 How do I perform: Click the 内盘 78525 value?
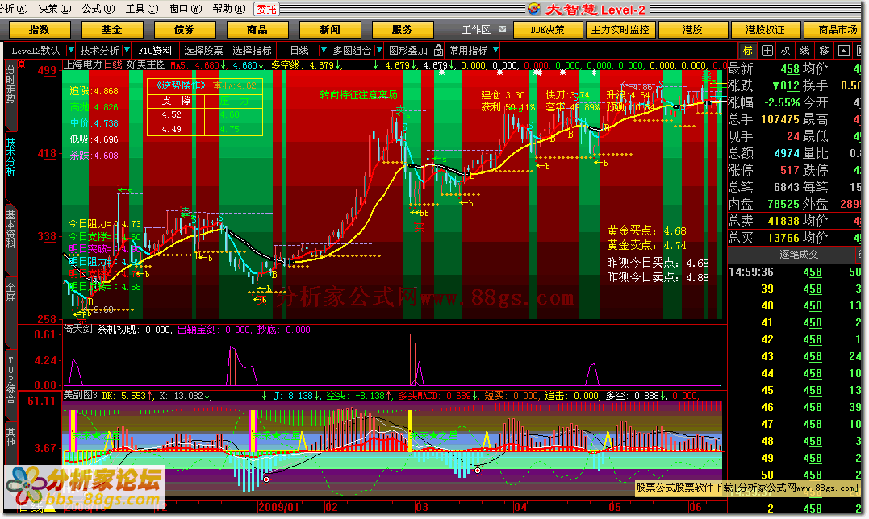[x=783, y=204]
